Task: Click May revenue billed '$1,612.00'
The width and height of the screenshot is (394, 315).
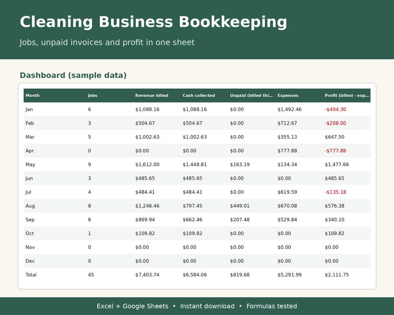Action: click(x=147, y=165)
